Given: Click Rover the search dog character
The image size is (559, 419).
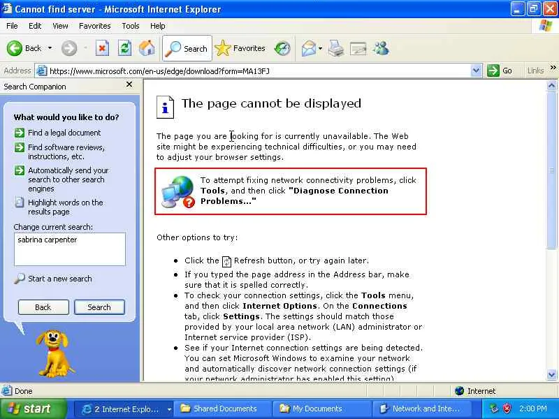Looking at the screenshot, I should 54,353.
